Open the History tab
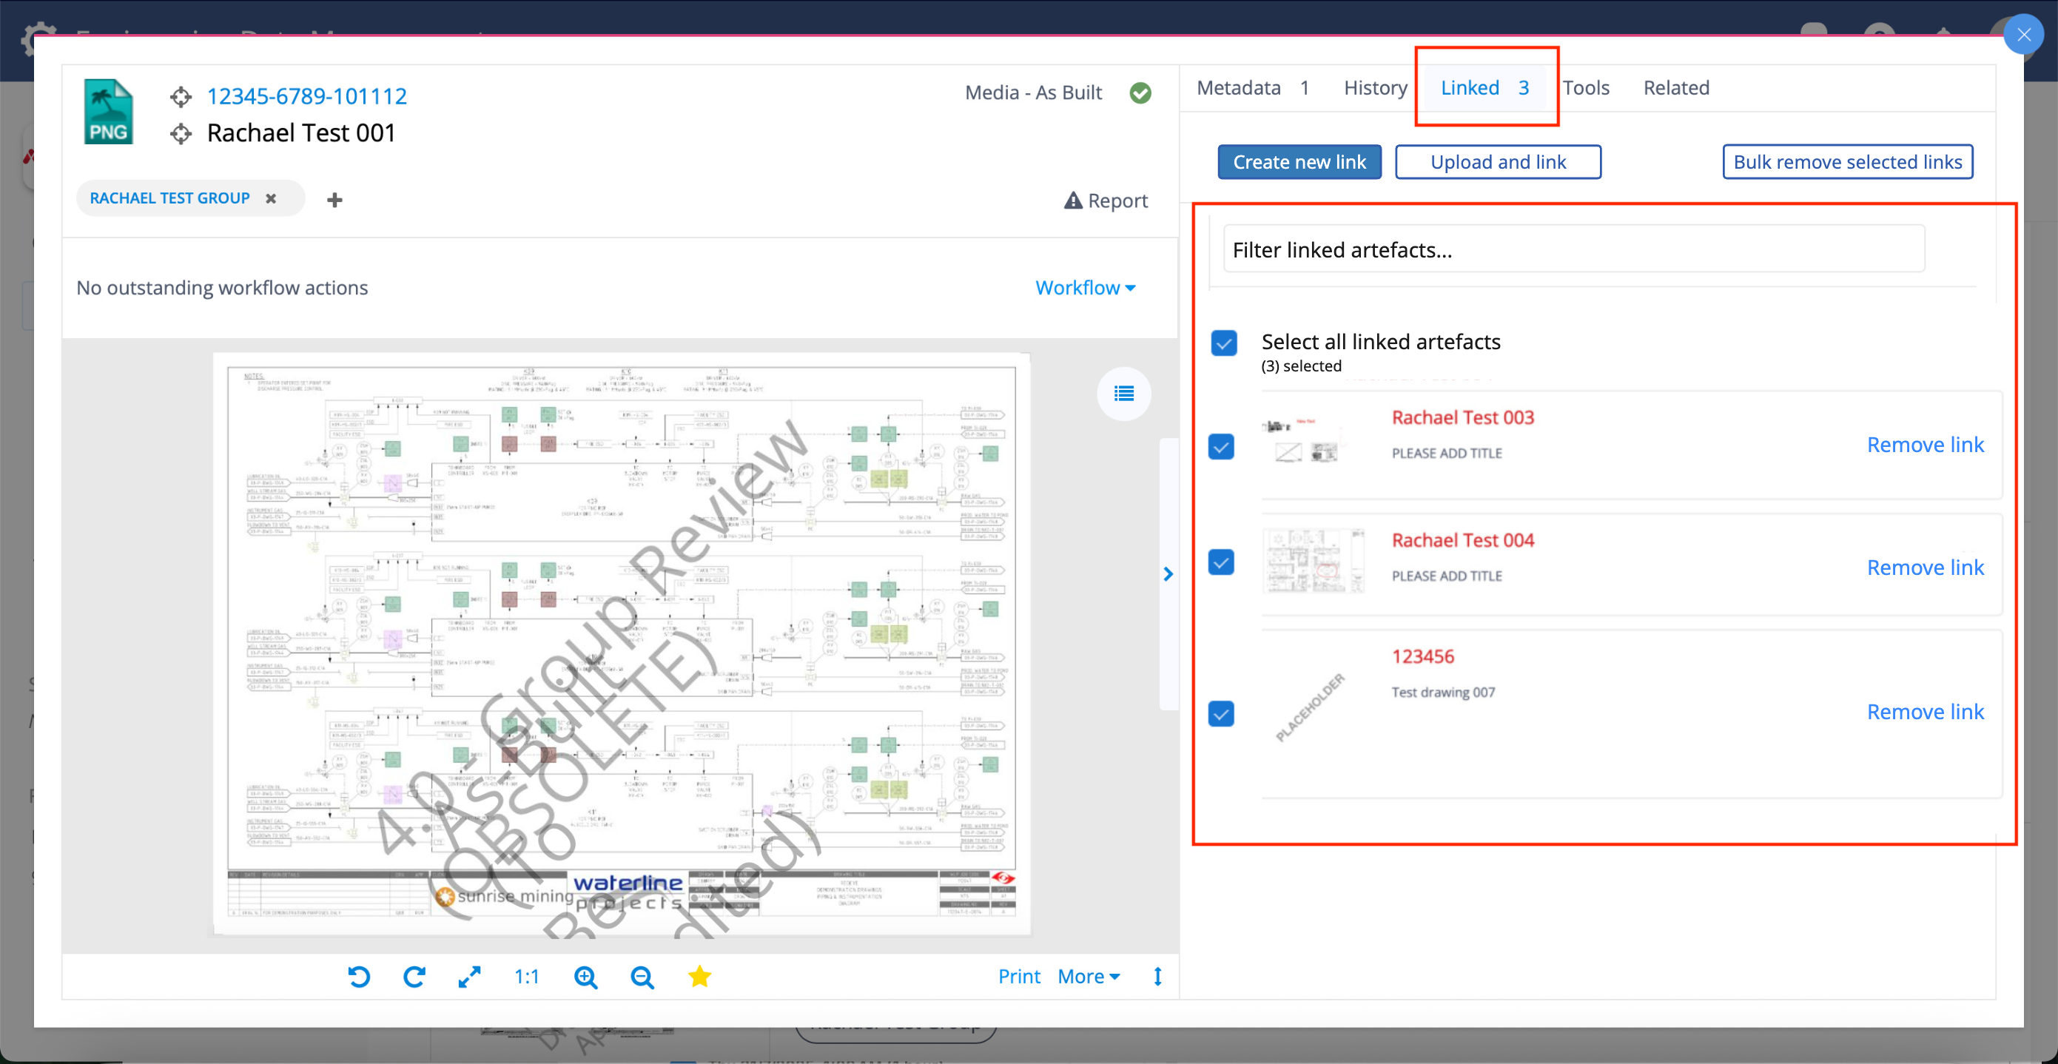2058x1064 pixels. tap(1375, 88)
